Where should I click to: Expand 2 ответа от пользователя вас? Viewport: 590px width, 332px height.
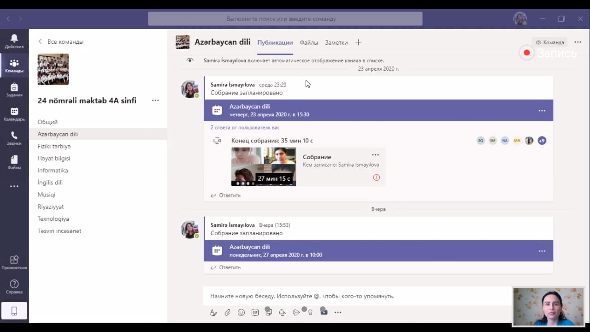(245, 128)
